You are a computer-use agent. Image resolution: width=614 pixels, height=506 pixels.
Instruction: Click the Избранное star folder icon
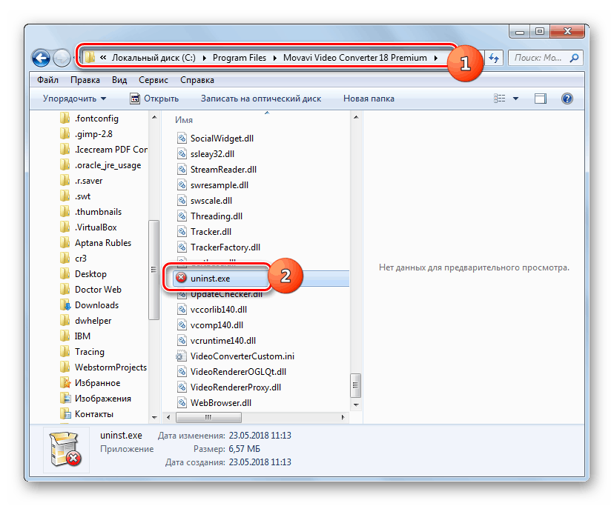point(65,383)
